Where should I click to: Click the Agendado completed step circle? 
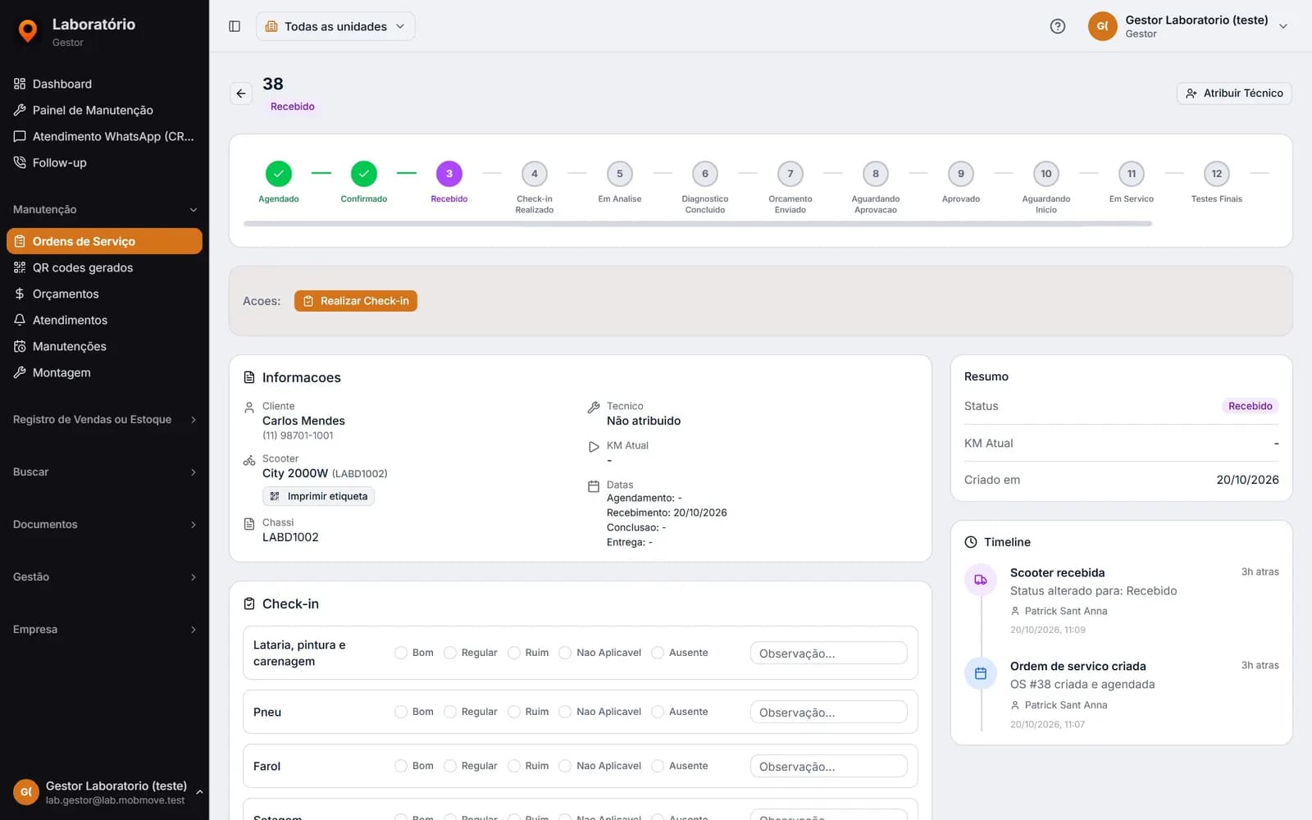279,174
